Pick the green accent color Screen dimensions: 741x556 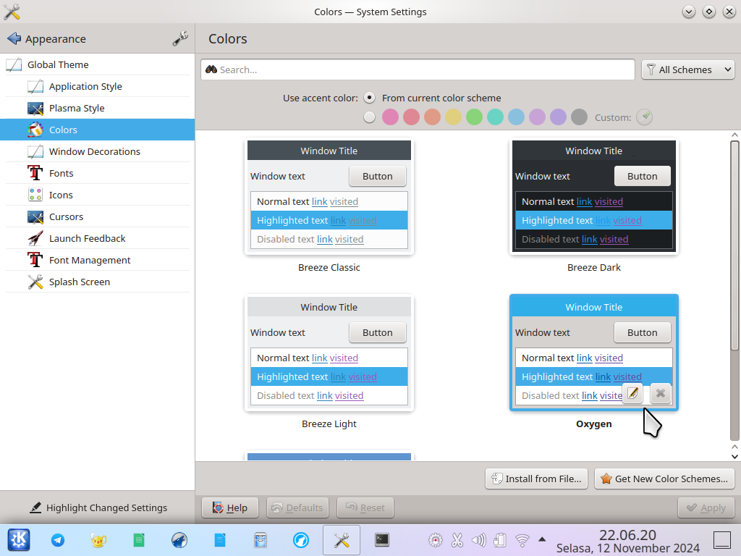(474, 117)
